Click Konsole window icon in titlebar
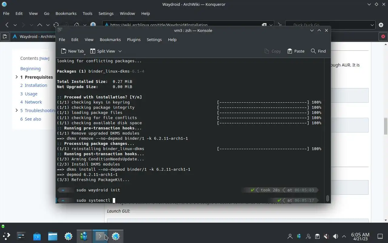388x243 pixels. tap(60, 30)
